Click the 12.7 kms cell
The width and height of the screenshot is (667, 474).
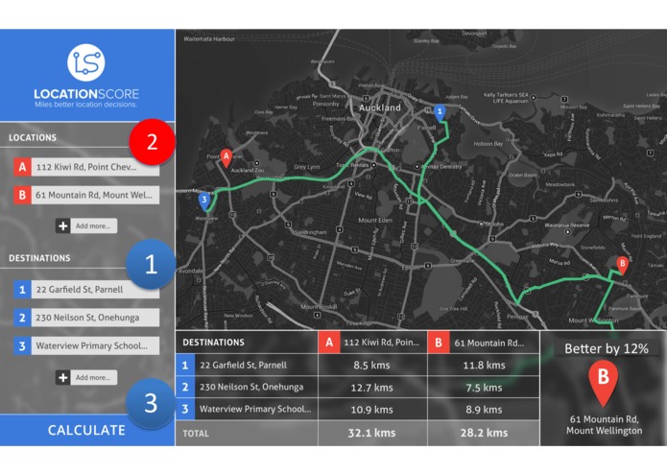coord(371,388)
